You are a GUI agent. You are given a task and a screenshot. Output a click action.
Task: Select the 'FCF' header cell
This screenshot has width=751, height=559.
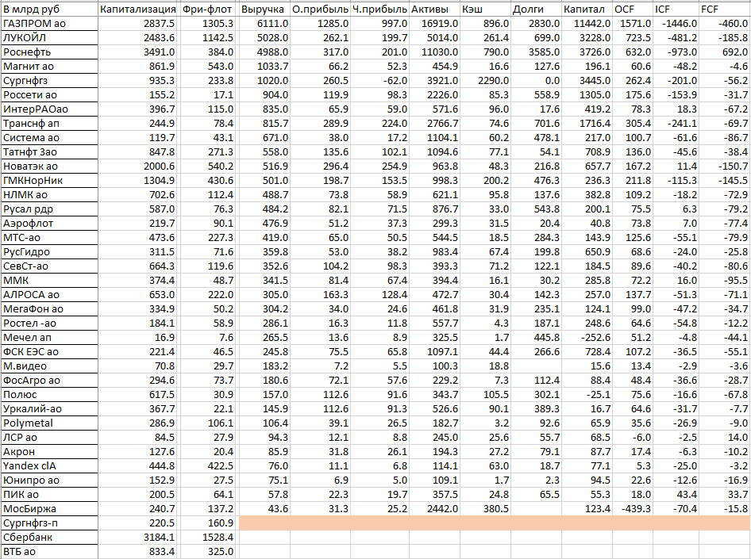tap(725, 9)
